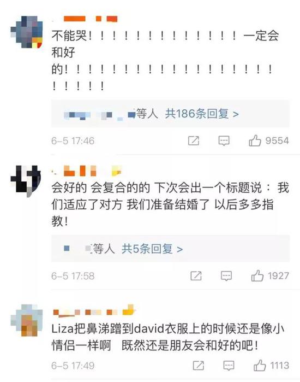This screenshot has height=382, width=300.
Task: Expand the 共186条回复 replies thread
Action: click(202, 114)
